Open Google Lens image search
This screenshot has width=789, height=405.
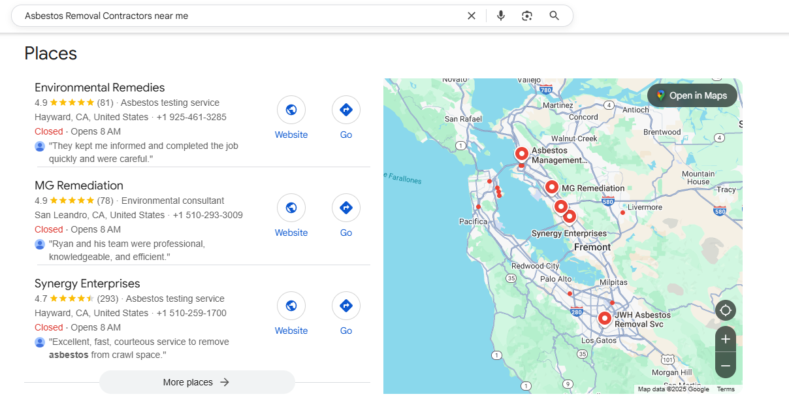(x=527, y=16)
